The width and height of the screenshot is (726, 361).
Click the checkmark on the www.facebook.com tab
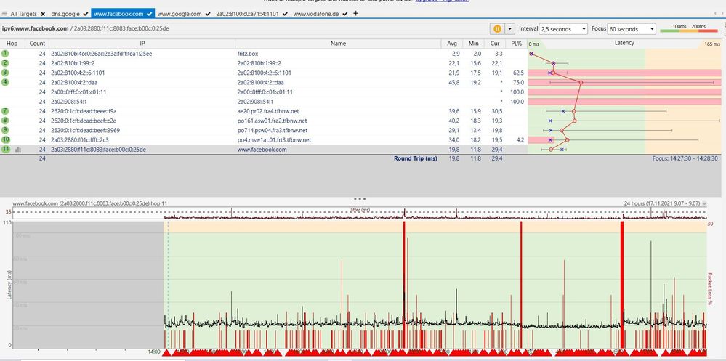tap(149, 14)
